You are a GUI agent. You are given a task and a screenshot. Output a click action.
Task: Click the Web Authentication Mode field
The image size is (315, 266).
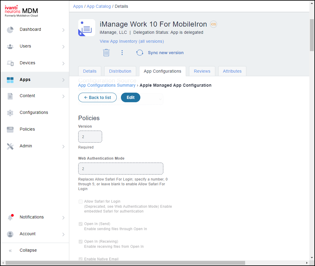click(121, 169)
